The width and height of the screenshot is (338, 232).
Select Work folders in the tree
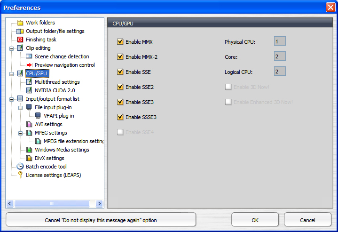40,23
